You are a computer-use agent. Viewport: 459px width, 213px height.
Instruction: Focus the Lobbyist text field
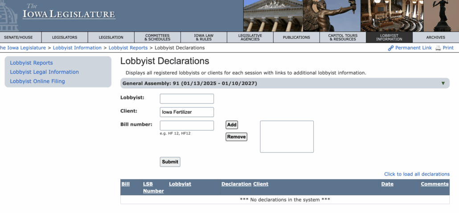coord(187,98)
